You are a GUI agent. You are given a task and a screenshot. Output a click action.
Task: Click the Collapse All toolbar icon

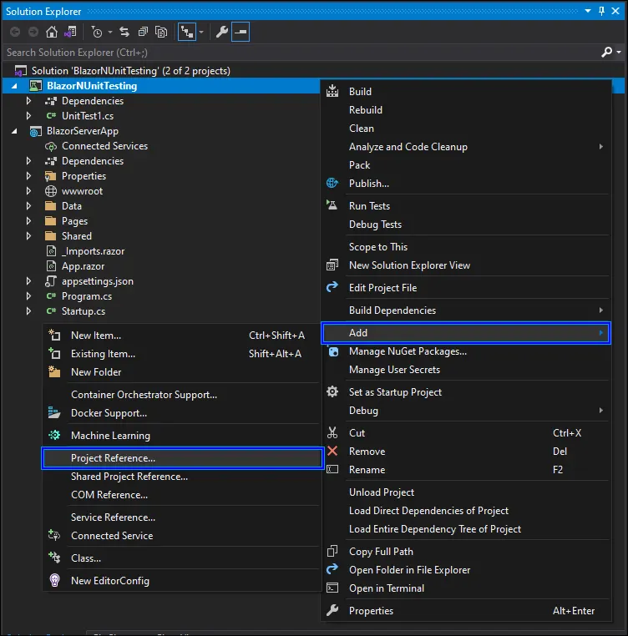[x=143, y=32]
